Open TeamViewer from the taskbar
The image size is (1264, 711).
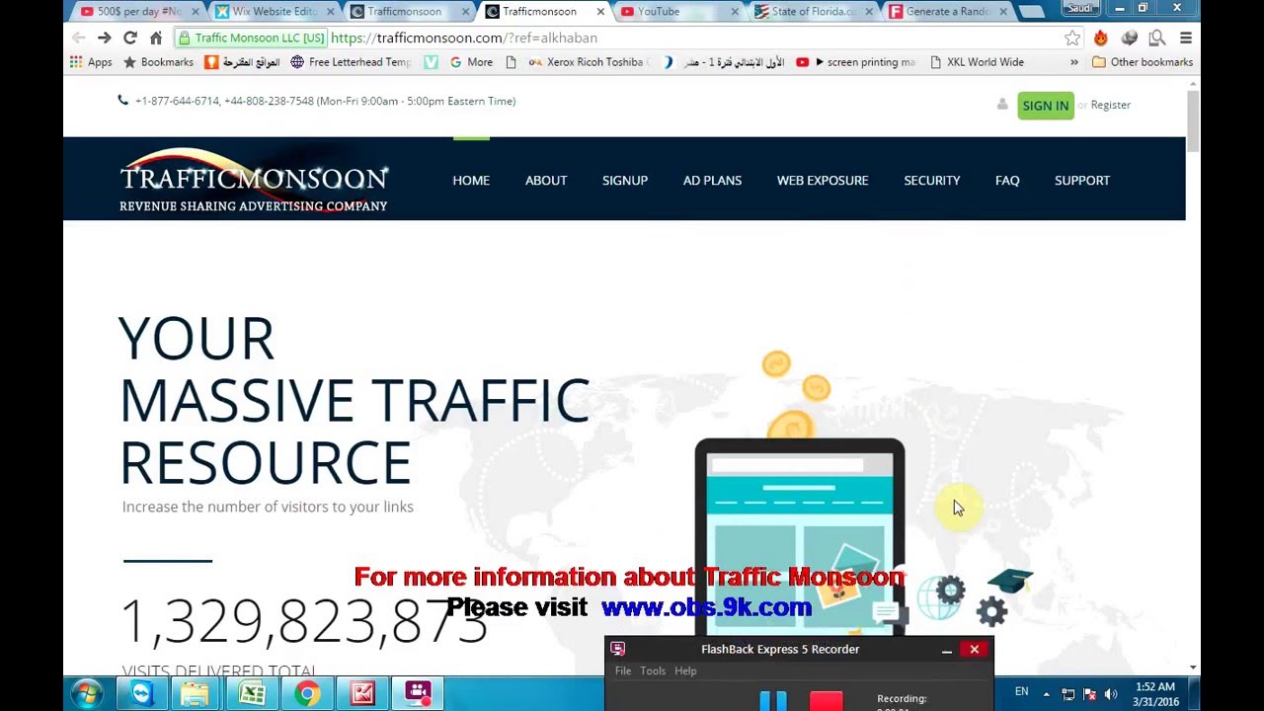143,694
